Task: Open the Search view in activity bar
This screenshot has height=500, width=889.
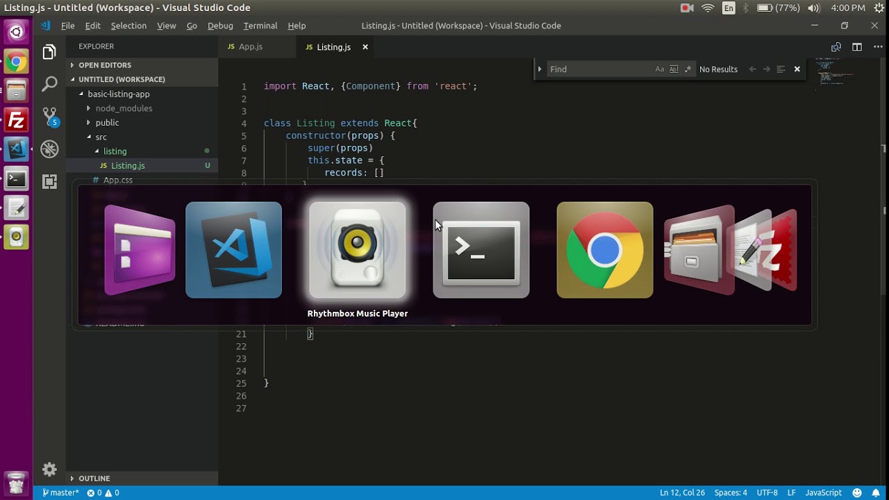Action: (x=49, y=84)
